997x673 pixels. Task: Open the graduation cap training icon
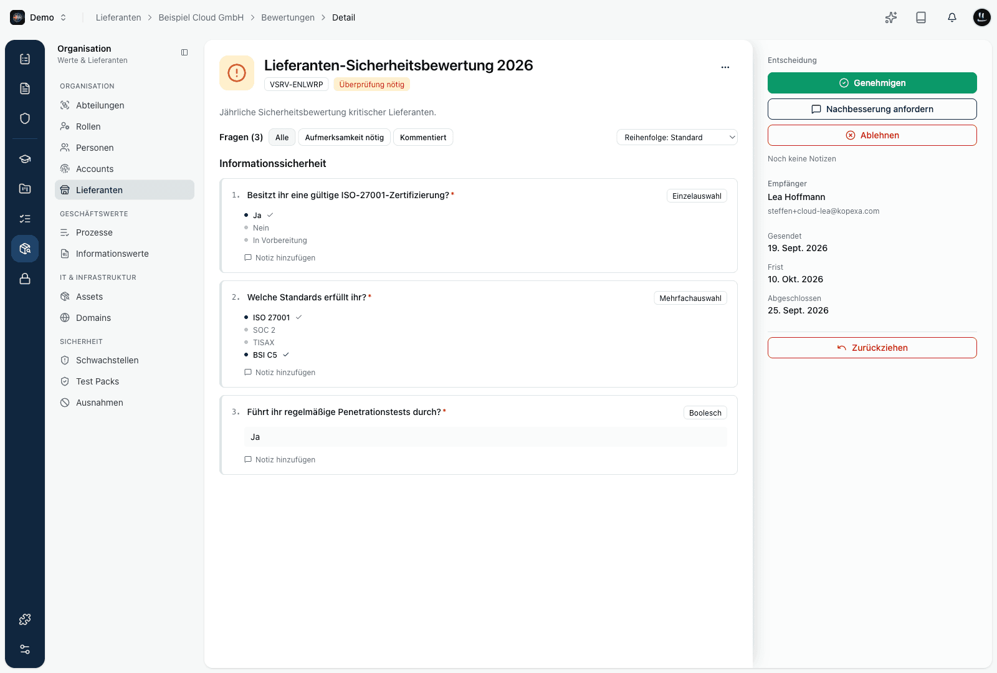tap(25, 159)
